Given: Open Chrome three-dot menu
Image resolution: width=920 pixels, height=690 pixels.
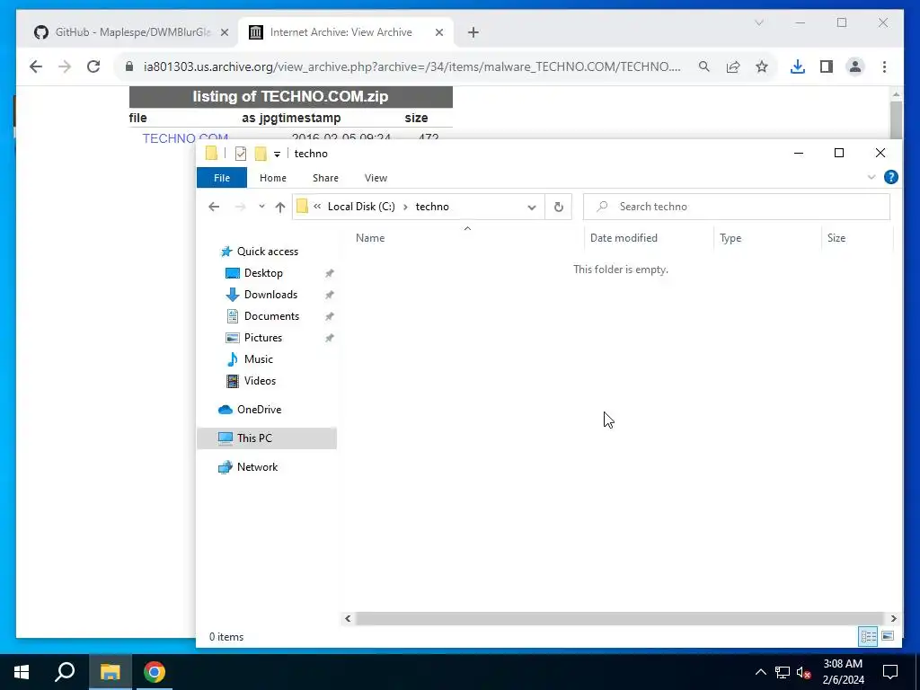Looking at the screenshot, I should point(884,66).
